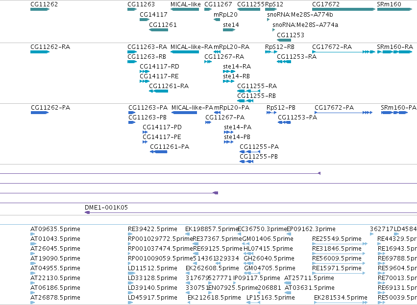This screenshot has width=417, height=305.
Task: Open the mRpL20 gene label
Action: (225, 15)
